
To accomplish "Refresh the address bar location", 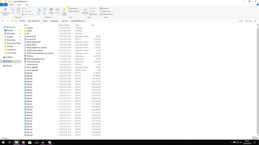I will pyautogui.click(x=241, y=21).
